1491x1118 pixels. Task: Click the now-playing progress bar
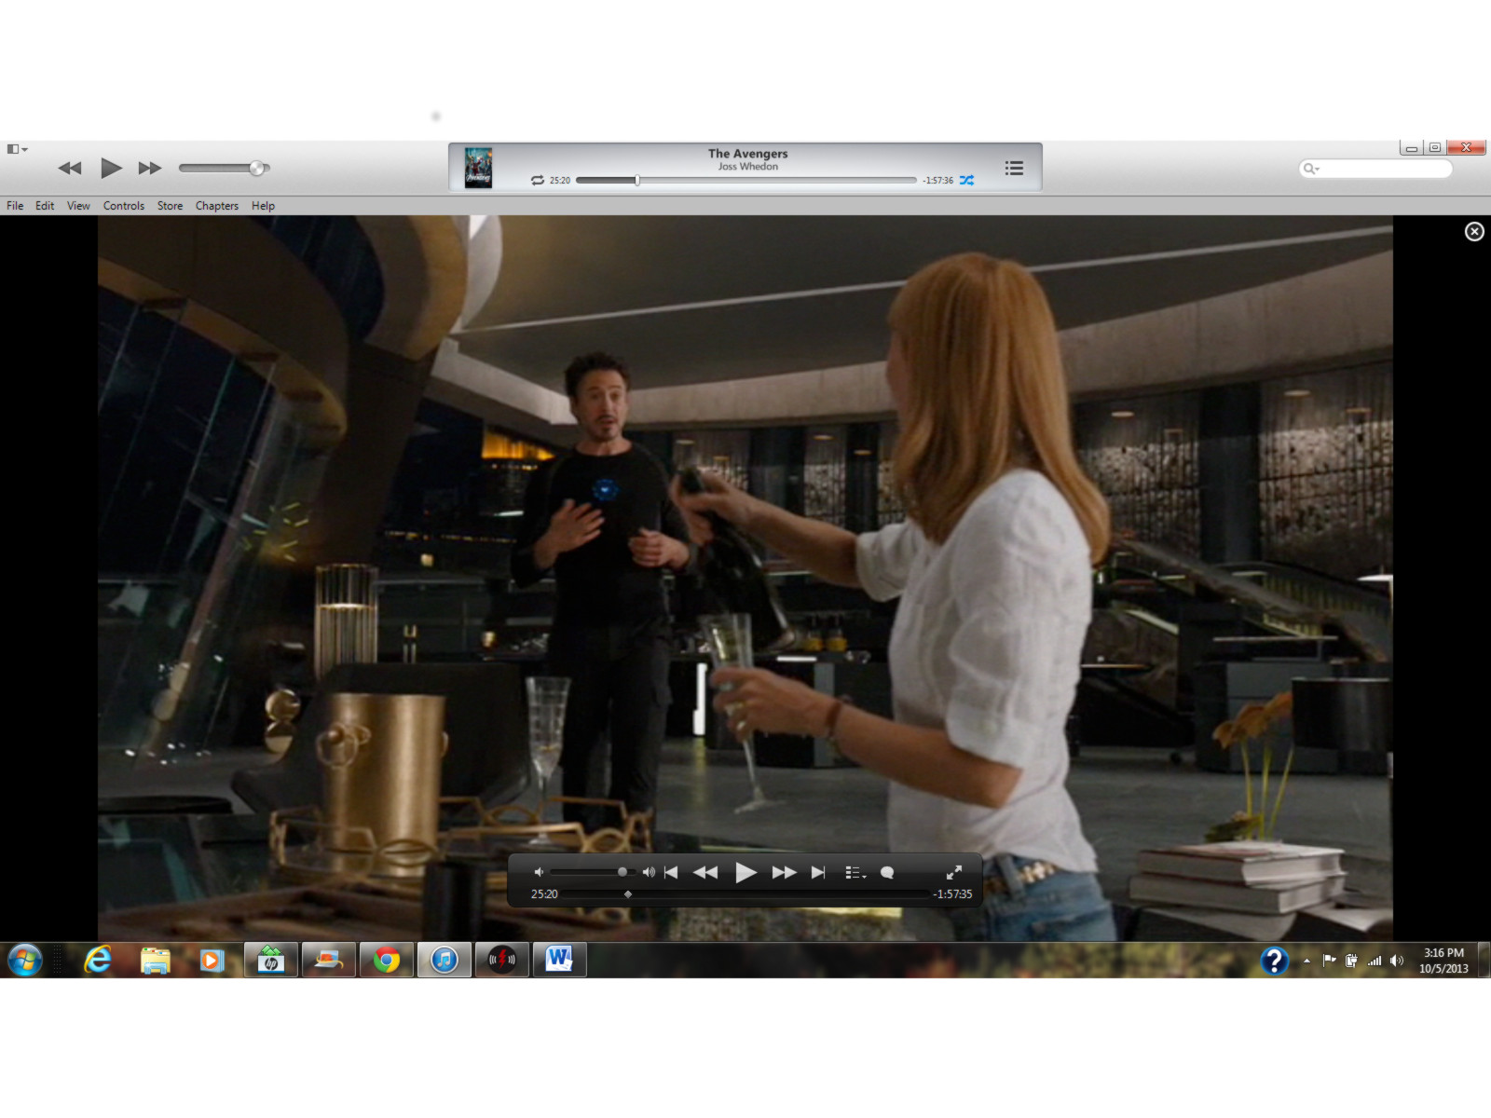pos(745,180)
